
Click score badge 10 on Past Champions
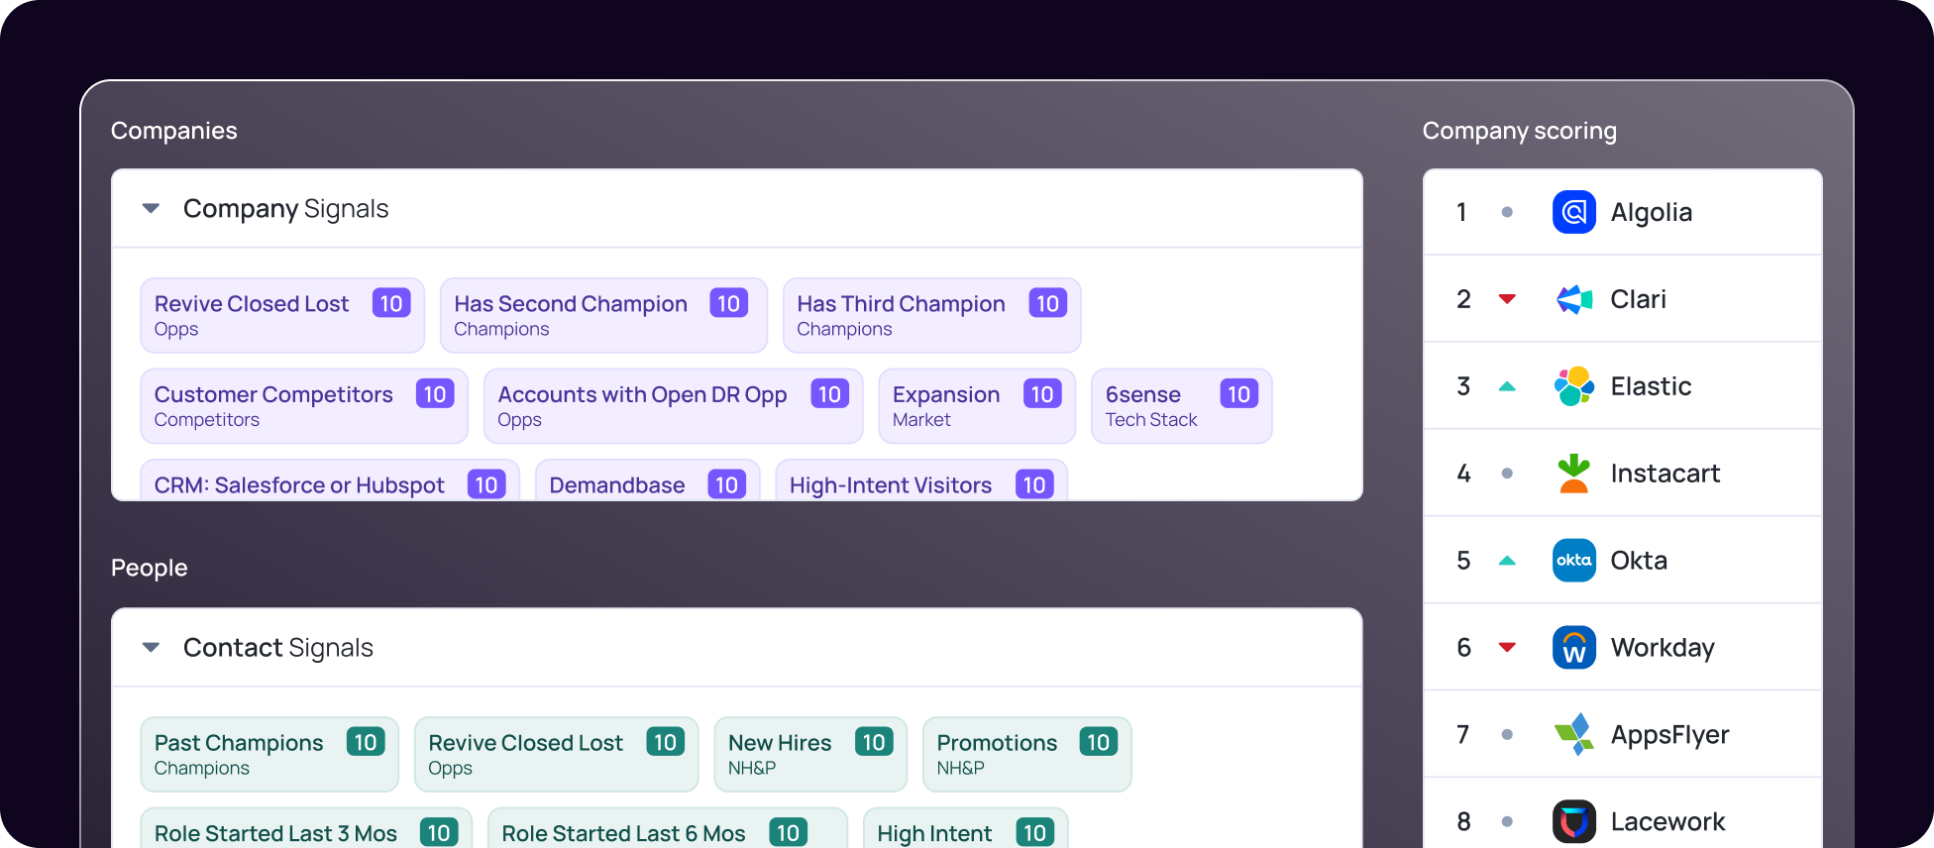point(366,742)
